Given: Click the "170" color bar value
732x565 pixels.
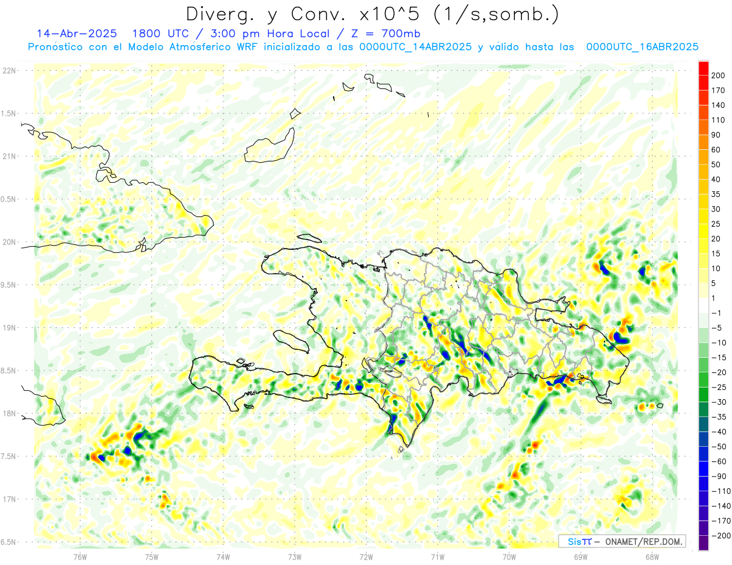Looking at the screenshot, I should (719, 90).
